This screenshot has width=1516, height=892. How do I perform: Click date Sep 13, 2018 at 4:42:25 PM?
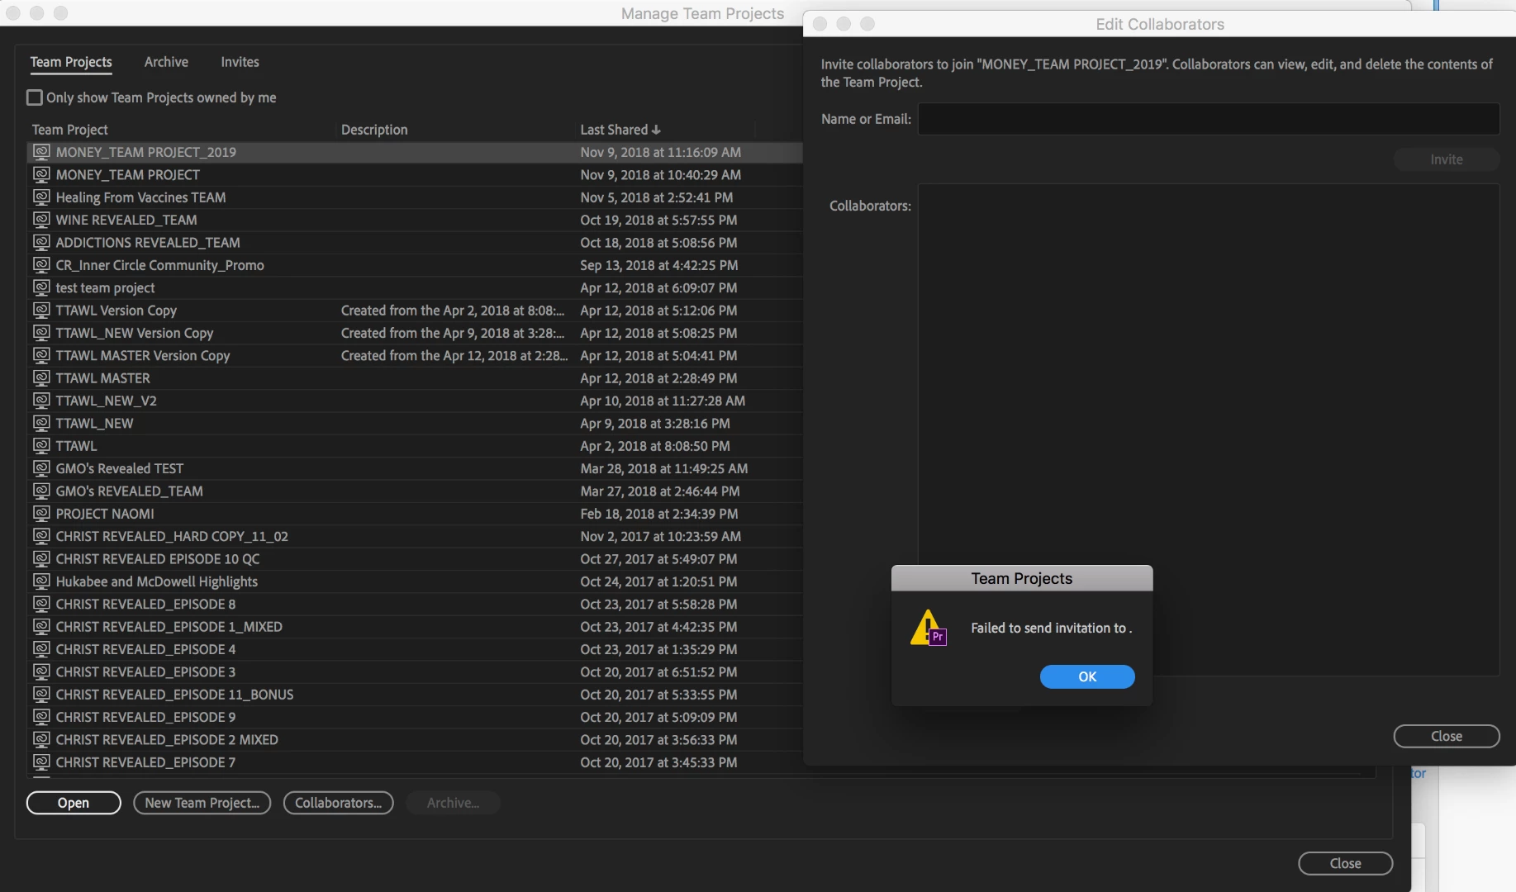coord(658,265)
